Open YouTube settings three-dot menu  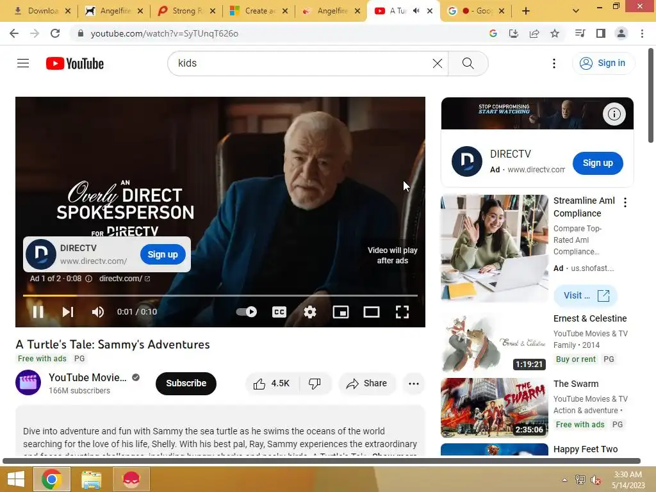point(554,63)
